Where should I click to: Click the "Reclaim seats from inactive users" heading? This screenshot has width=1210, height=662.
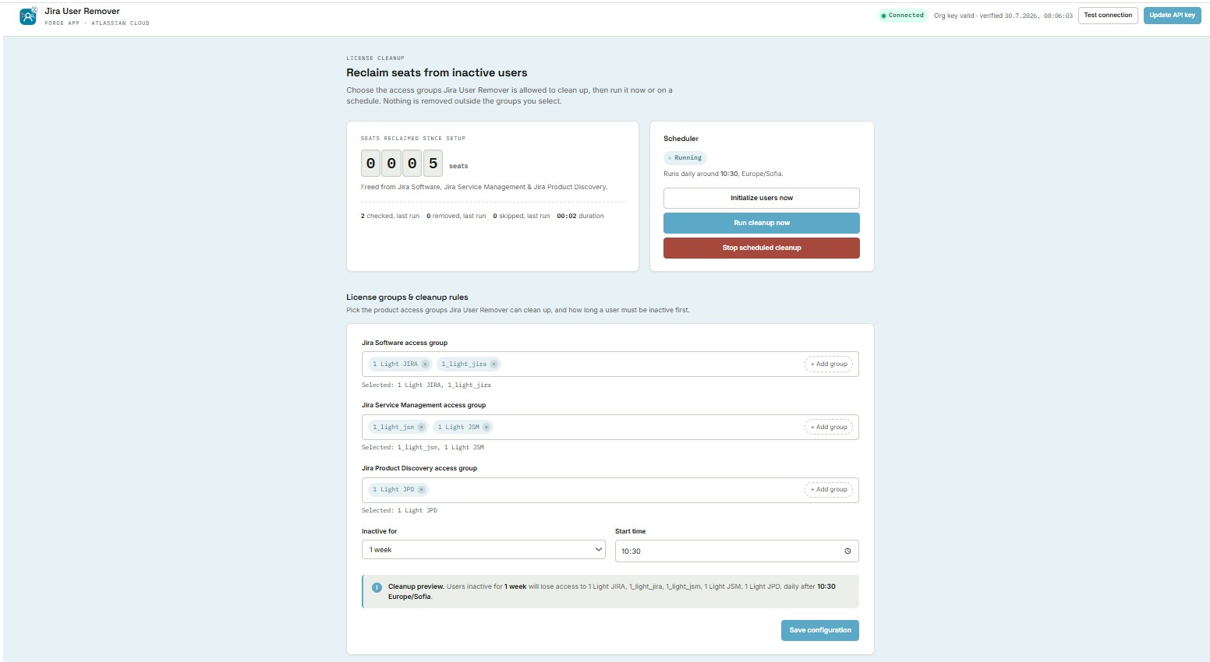pyautogui.click(x=437, y=72)
